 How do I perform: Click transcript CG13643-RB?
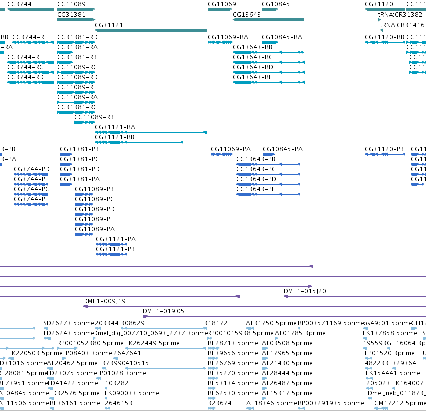click(268, 52)
